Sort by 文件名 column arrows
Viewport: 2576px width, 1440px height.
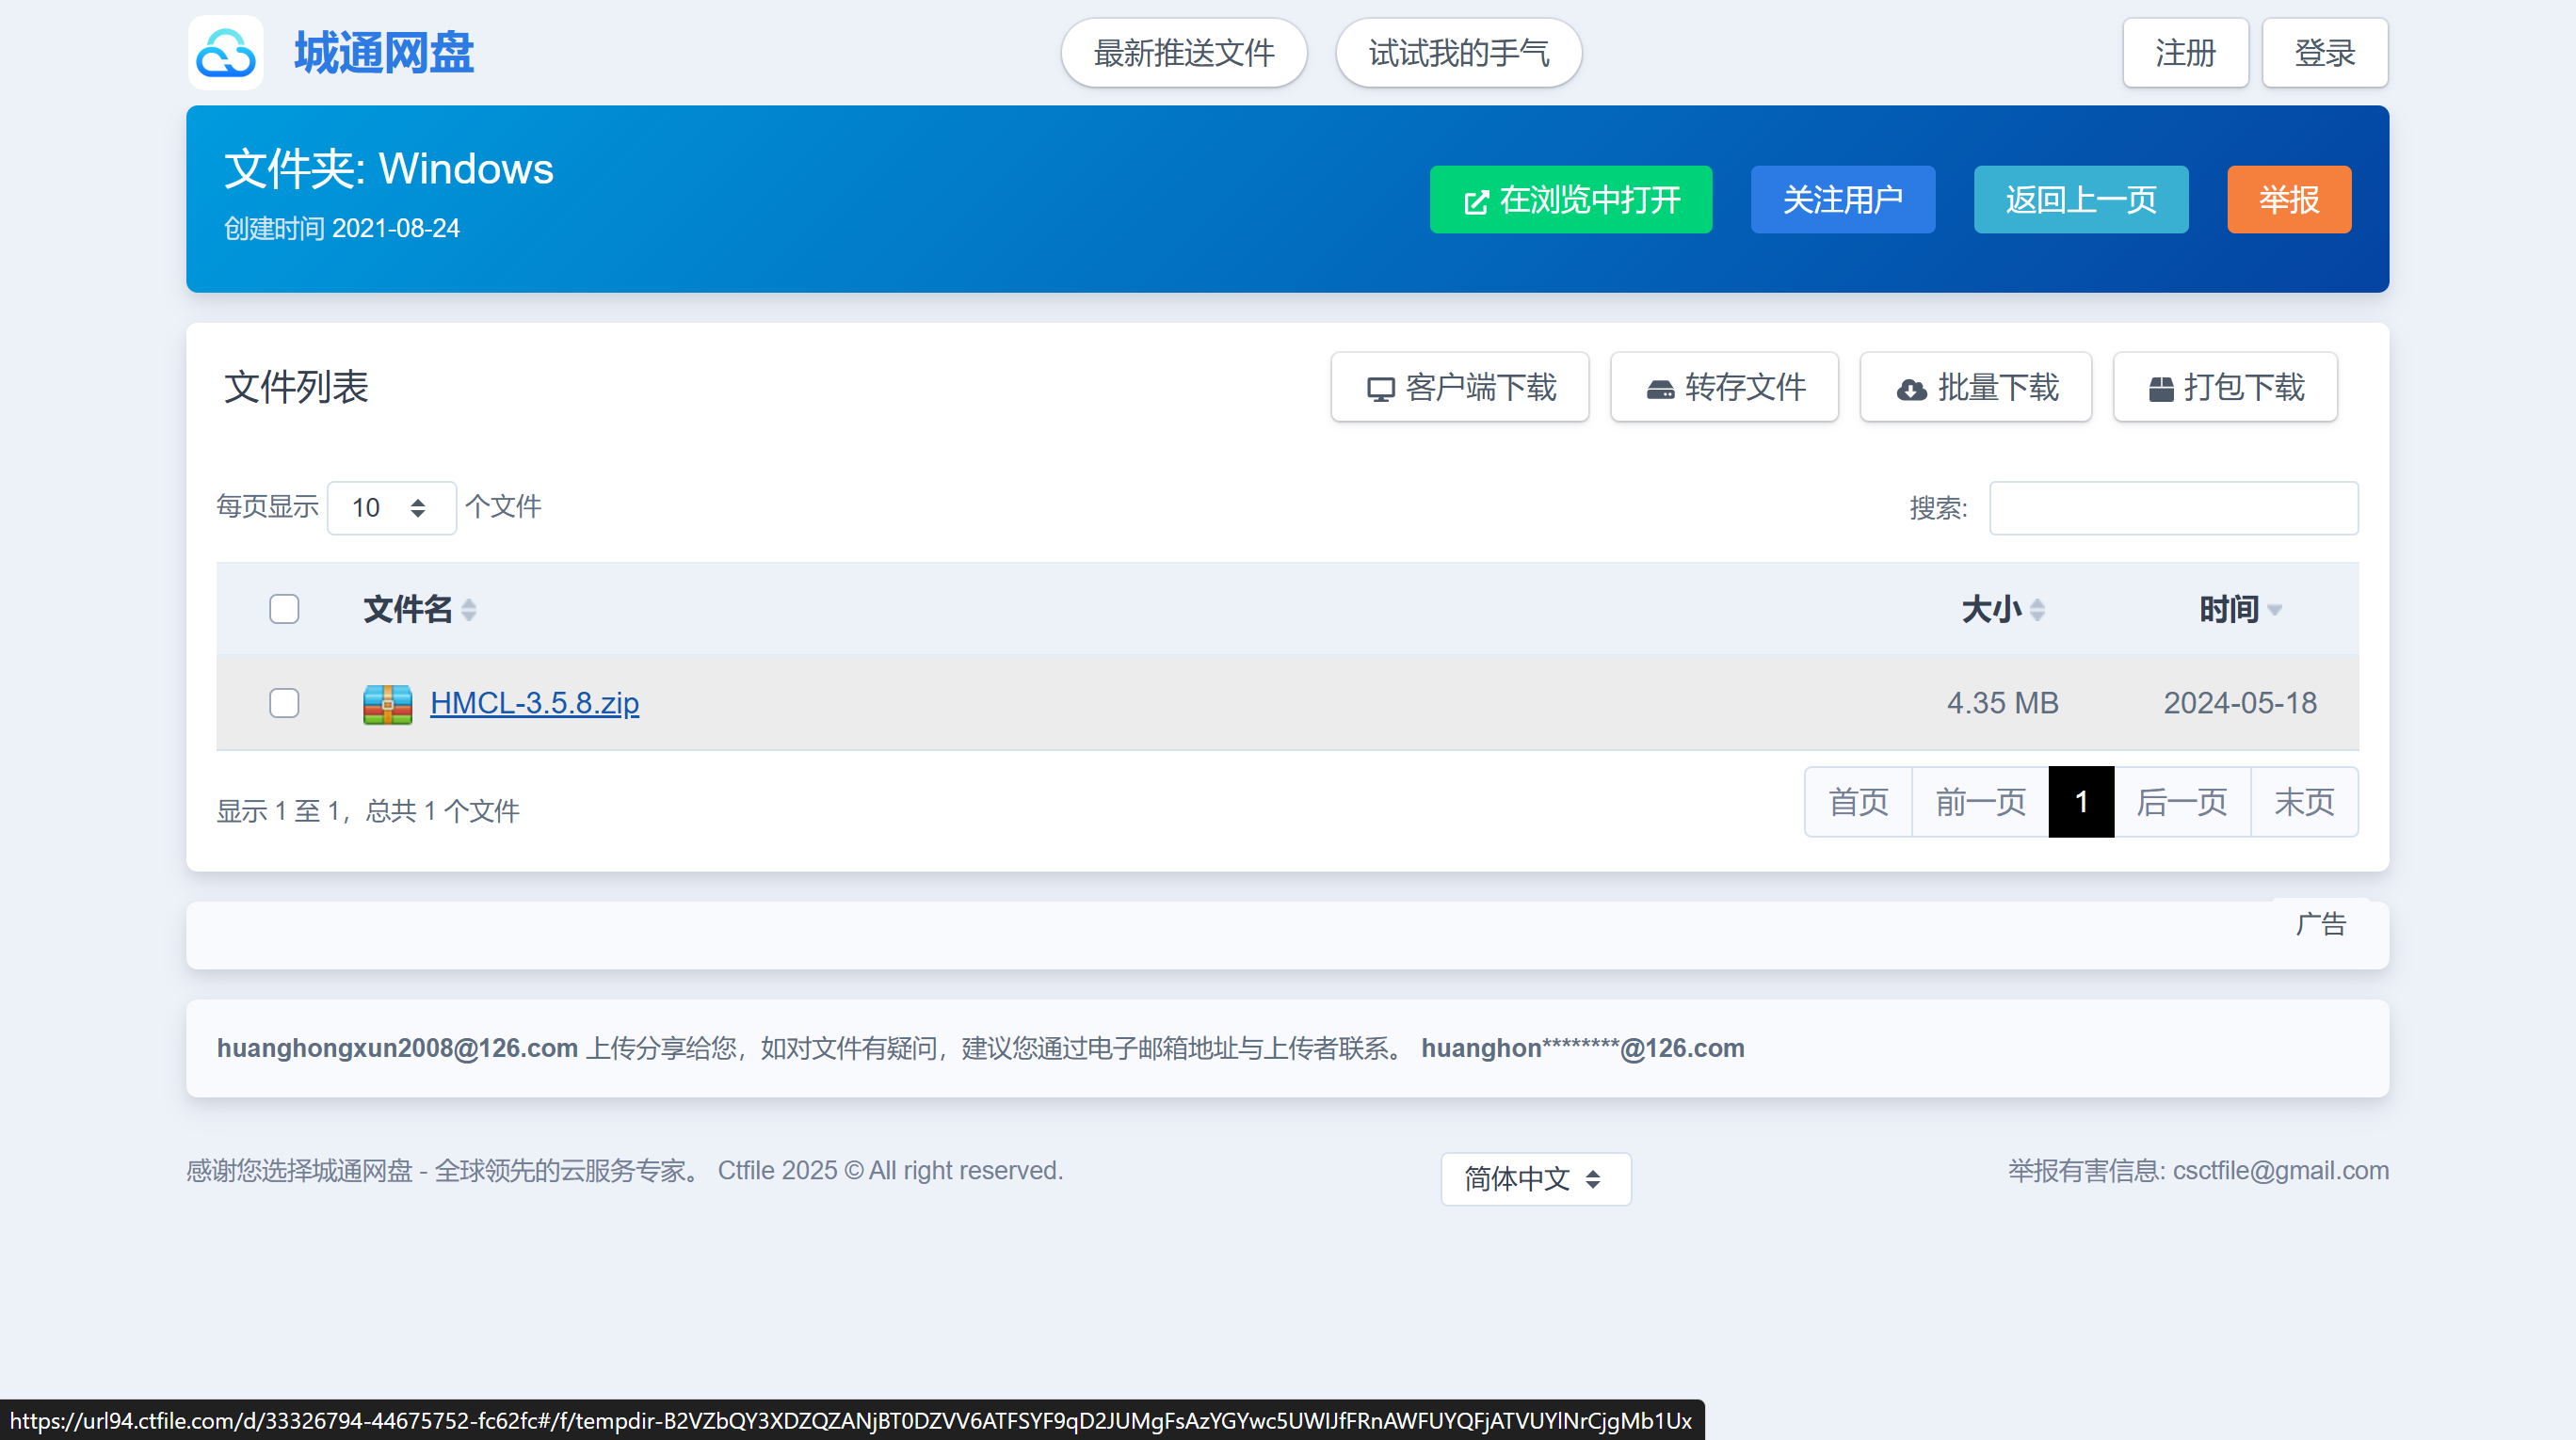469,610
